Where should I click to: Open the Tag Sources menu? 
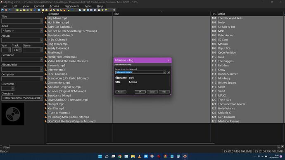(72, 6)
